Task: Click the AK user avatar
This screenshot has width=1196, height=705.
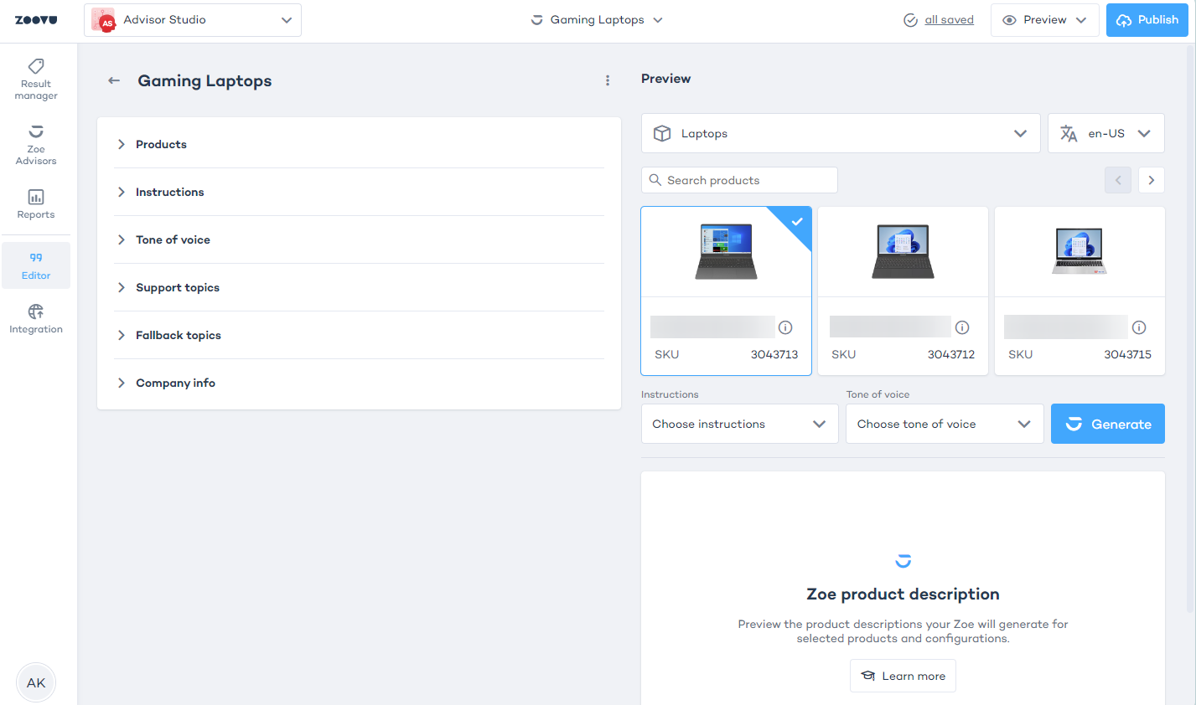Action: coord(36,682)
